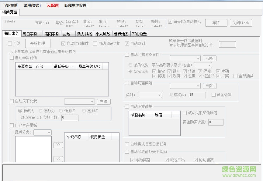Click the top-right 布阵 button
263x181 pixels.
[x=216, y=23]
